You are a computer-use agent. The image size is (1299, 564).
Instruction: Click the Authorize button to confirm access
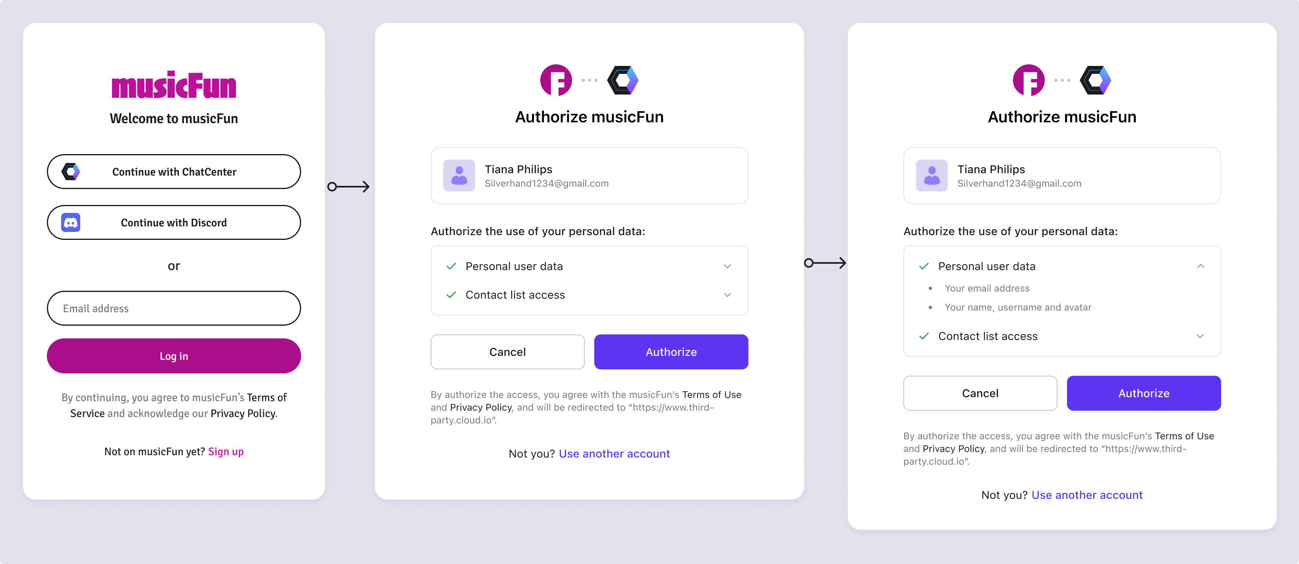(x=671, y=352)
